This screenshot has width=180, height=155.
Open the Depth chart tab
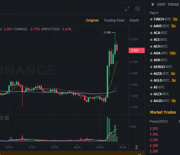click(134, 20)
